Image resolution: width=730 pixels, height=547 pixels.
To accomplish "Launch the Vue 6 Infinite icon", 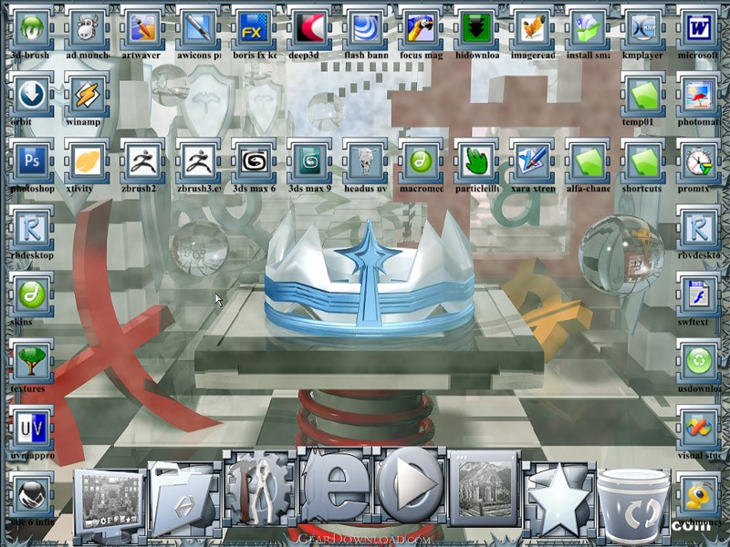I will tap(32, 495).
